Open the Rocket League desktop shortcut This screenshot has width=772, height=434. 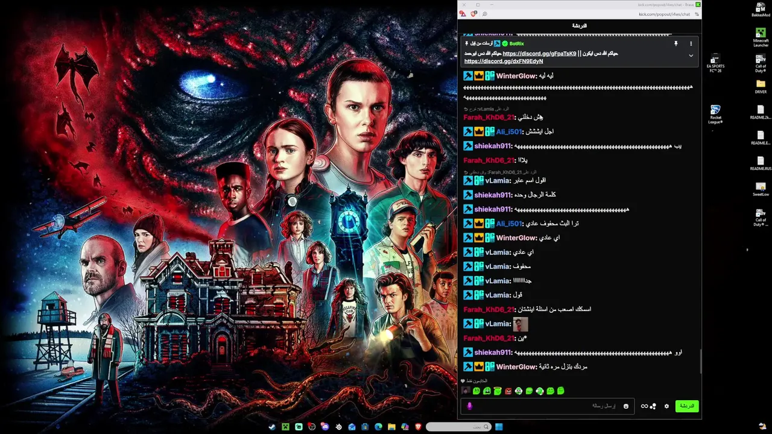715,115
